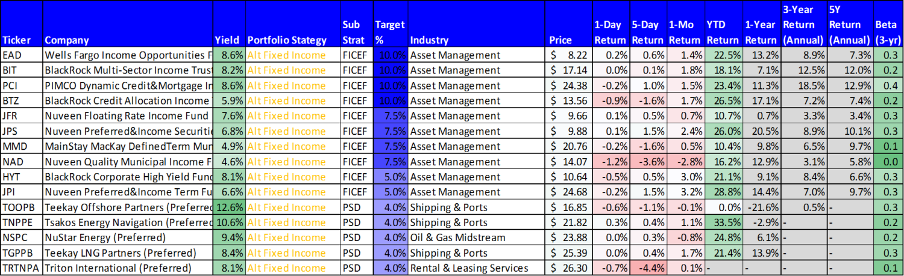Click the YTD Return header
Viewport: 904px width, 276px height.
click(x=723, y=25)
